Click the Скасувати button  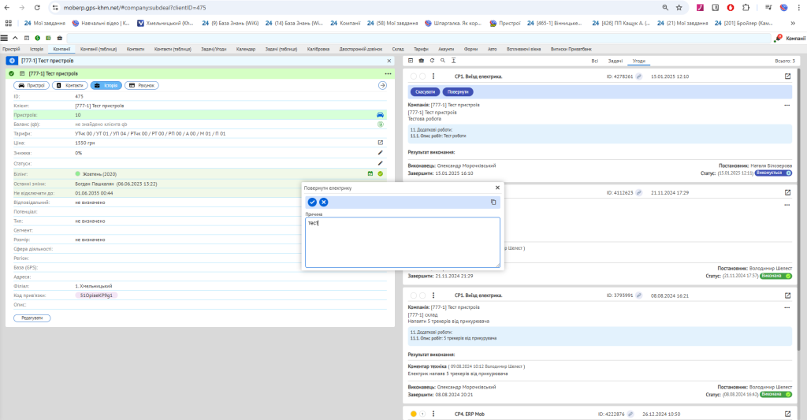coord(425,91)
